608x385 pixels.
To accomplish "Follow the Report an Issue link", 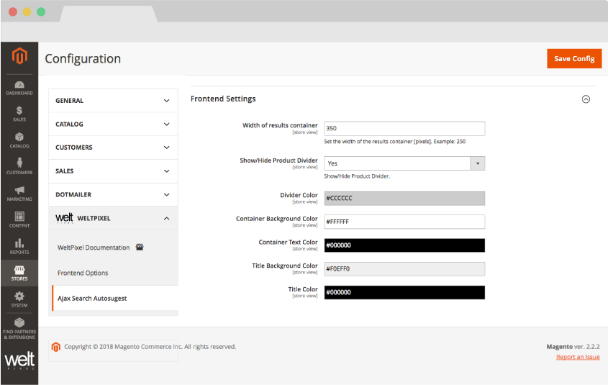I will tap(578, 357).
